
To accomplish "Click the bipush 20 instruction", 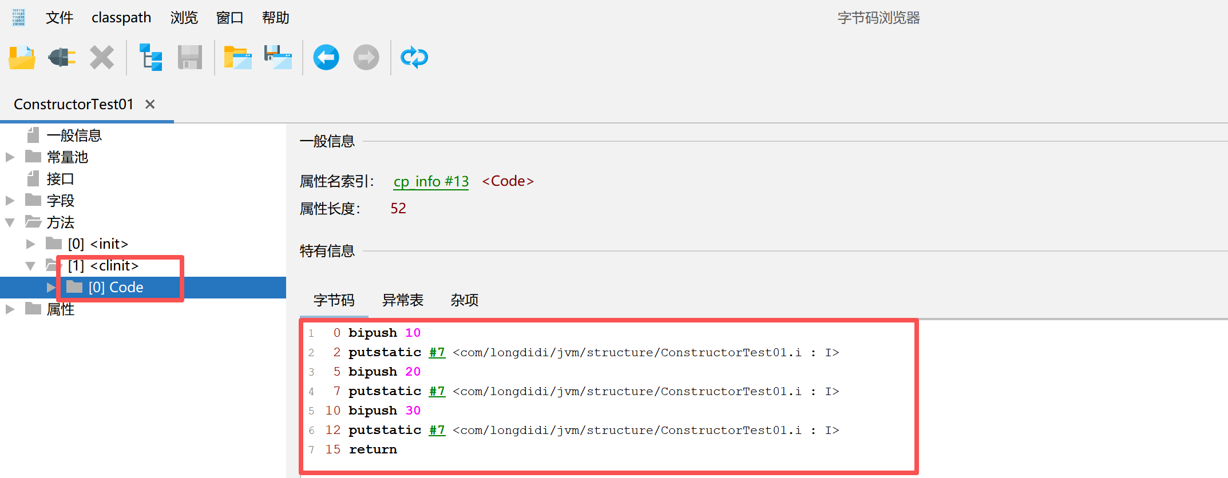I will [x=385, y=372].
